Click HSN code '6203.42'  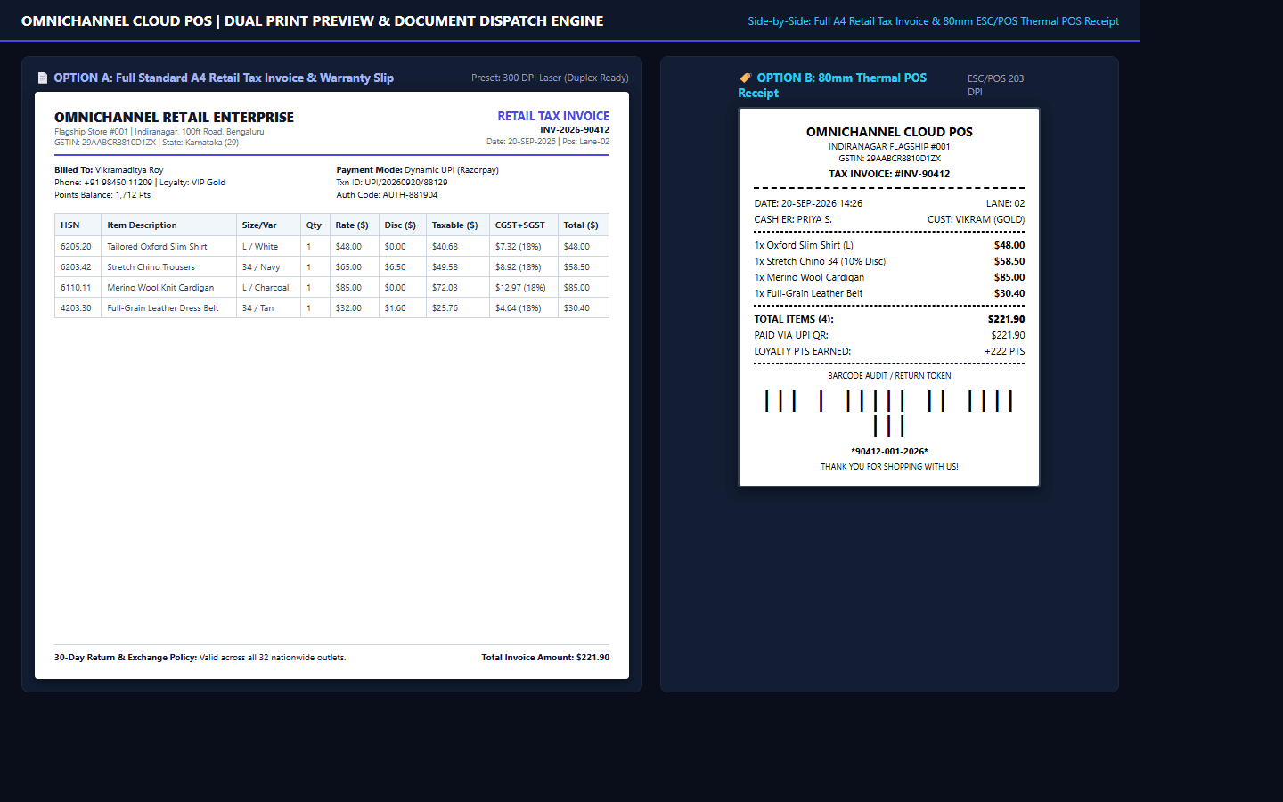(x=76, y=267)
